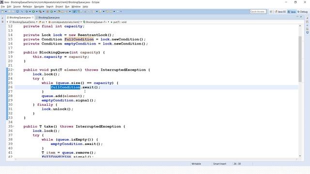
Task: Close the active BlockingQueue.java tab
Action: [33, 17]
